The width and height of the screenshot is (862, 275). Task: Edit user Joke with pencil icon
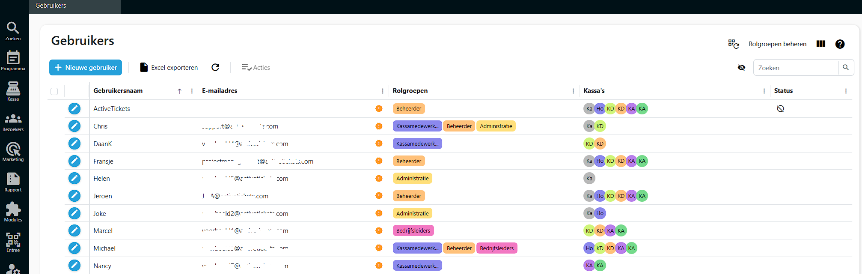74,213
